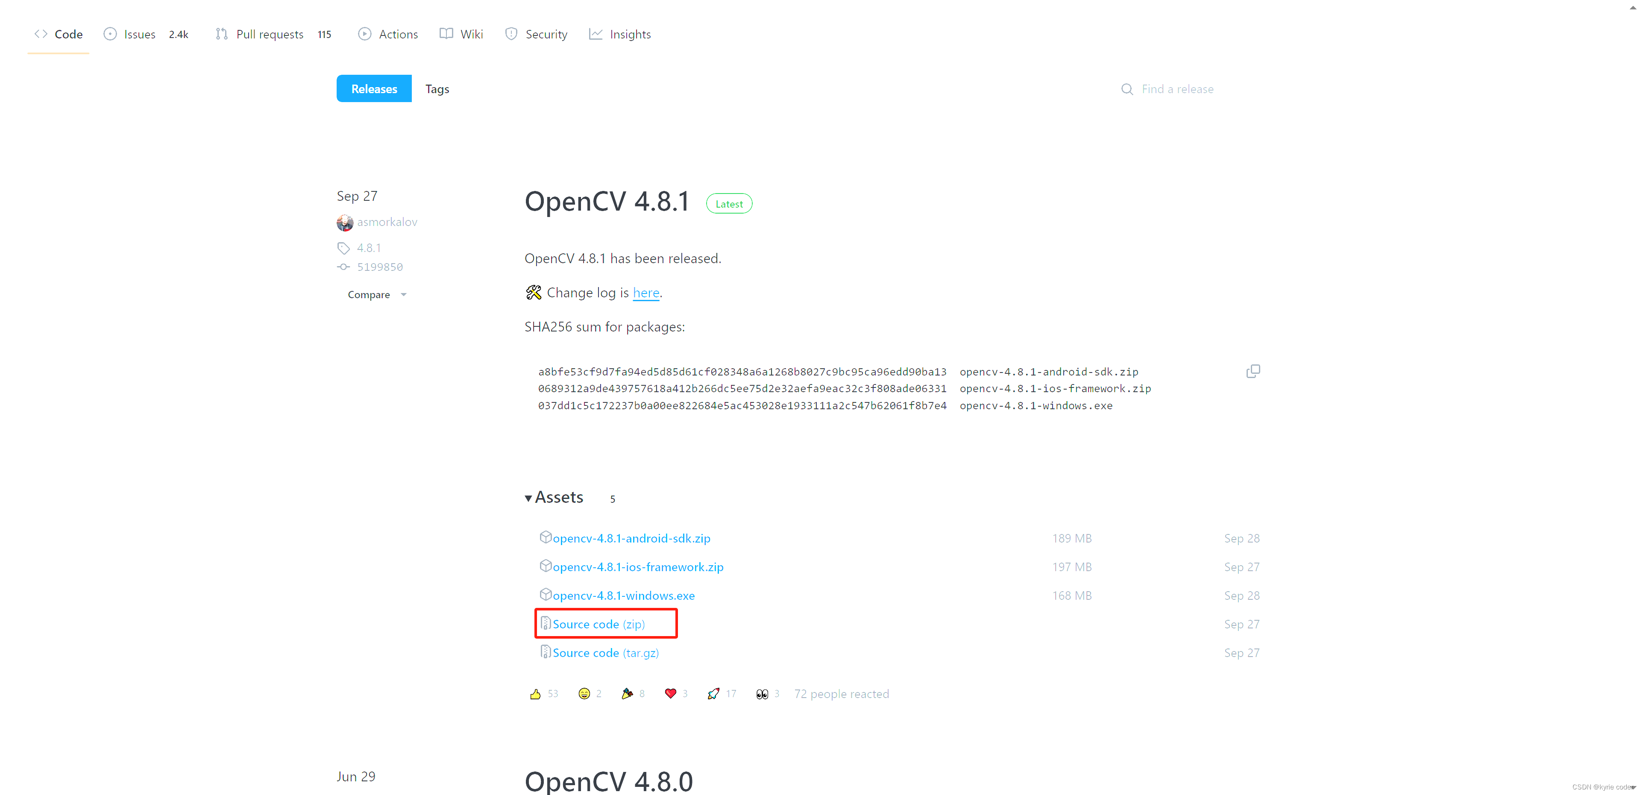
Task: Click the package icon beside opencv-4.8.1-android-sdk.zip
Action: coord(546,537)
